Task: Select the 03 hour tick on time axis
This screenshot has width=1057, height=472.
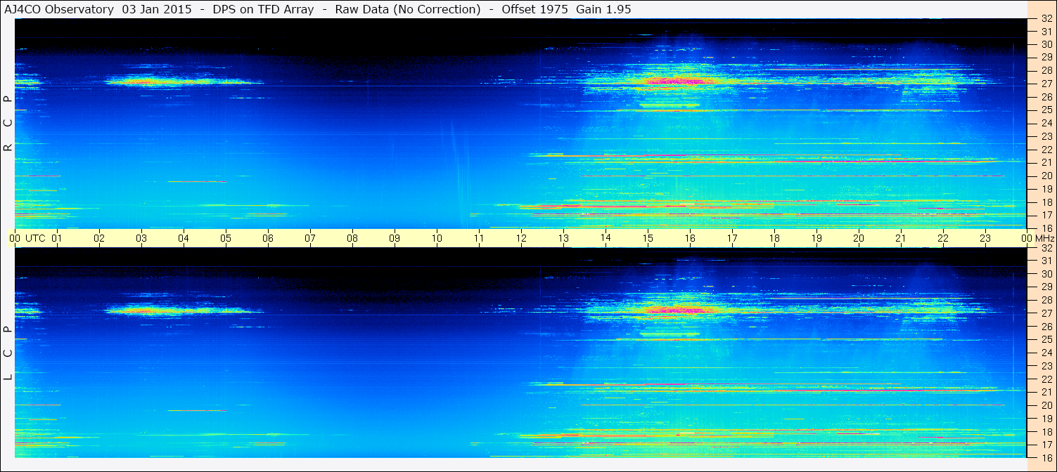Action: pyautogui.click(x=141, y=238)
